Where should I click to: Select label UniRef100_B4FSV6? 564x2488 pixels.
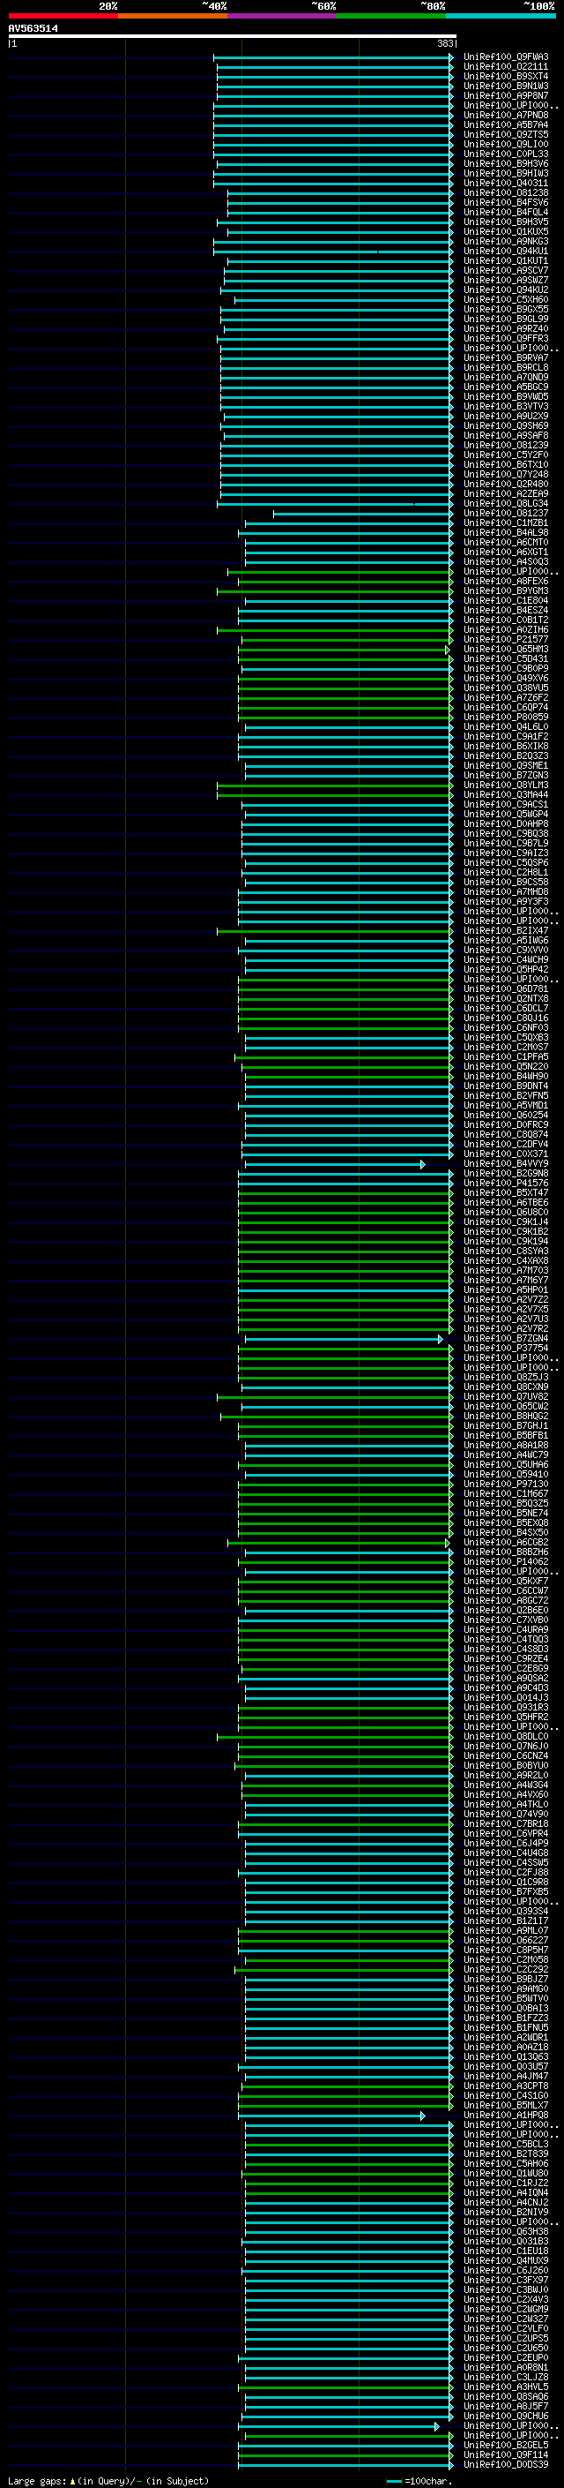pyautogui.click(x=506, y=203)
